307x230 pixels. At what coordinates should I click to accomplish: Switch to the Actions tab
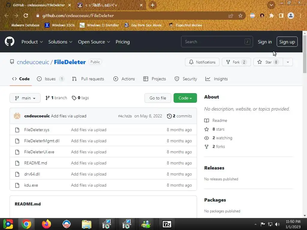coord(124,79)
